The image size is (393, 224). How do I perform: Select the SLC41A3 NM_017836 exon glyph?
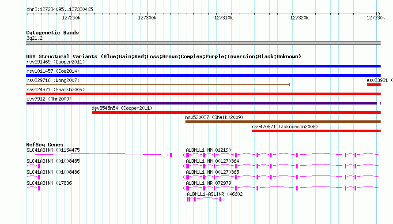pyautogui.click(x=39, y=188)
